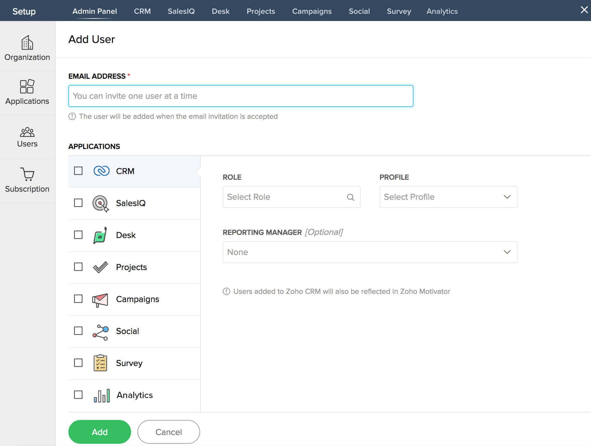The image size is (591, 446).
Task: Click inside the email address field
Action: 241,96
